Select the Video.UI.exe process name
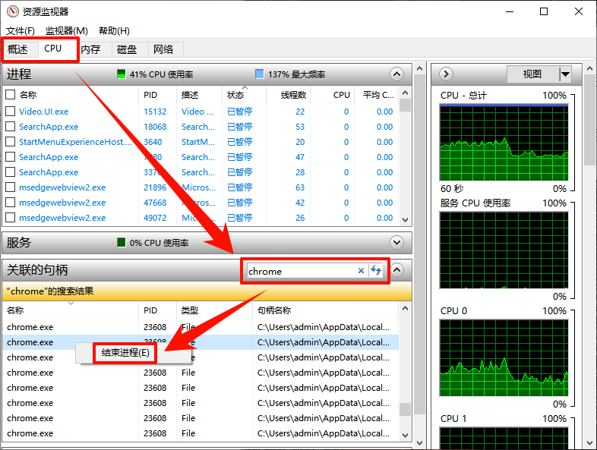Image resolution: width=597 pixels, height=450 pixels. (x=44, y=112)
